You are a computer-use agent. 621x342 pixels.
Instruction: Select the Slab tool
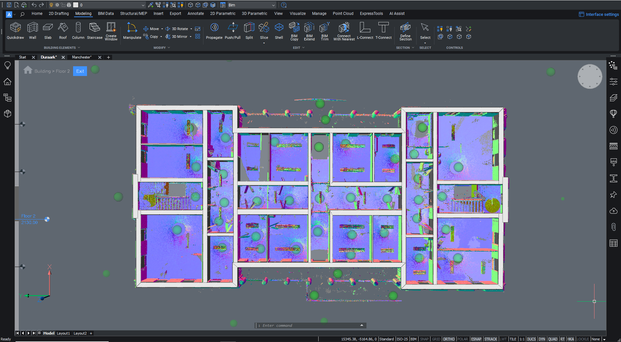pyautogui.click(x=48, y=31)
